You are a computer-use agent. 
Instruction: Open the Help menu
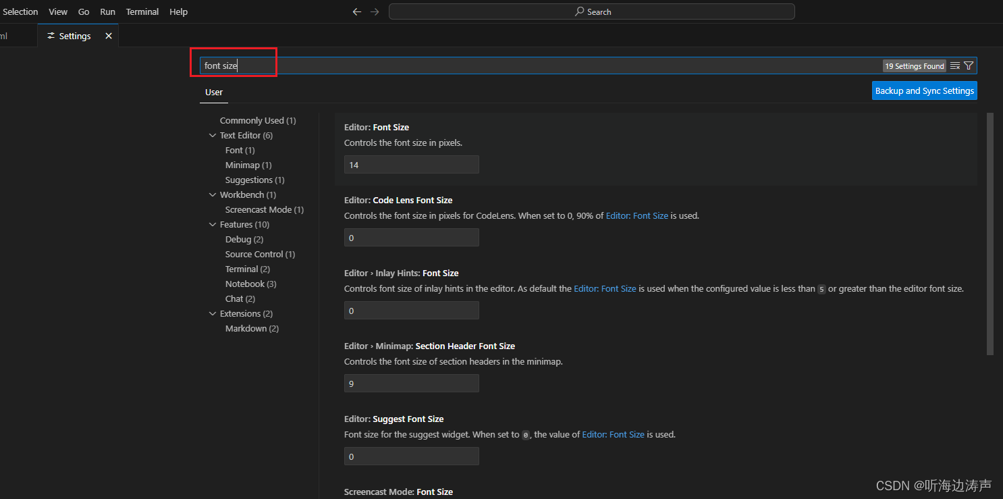point(179,11)
